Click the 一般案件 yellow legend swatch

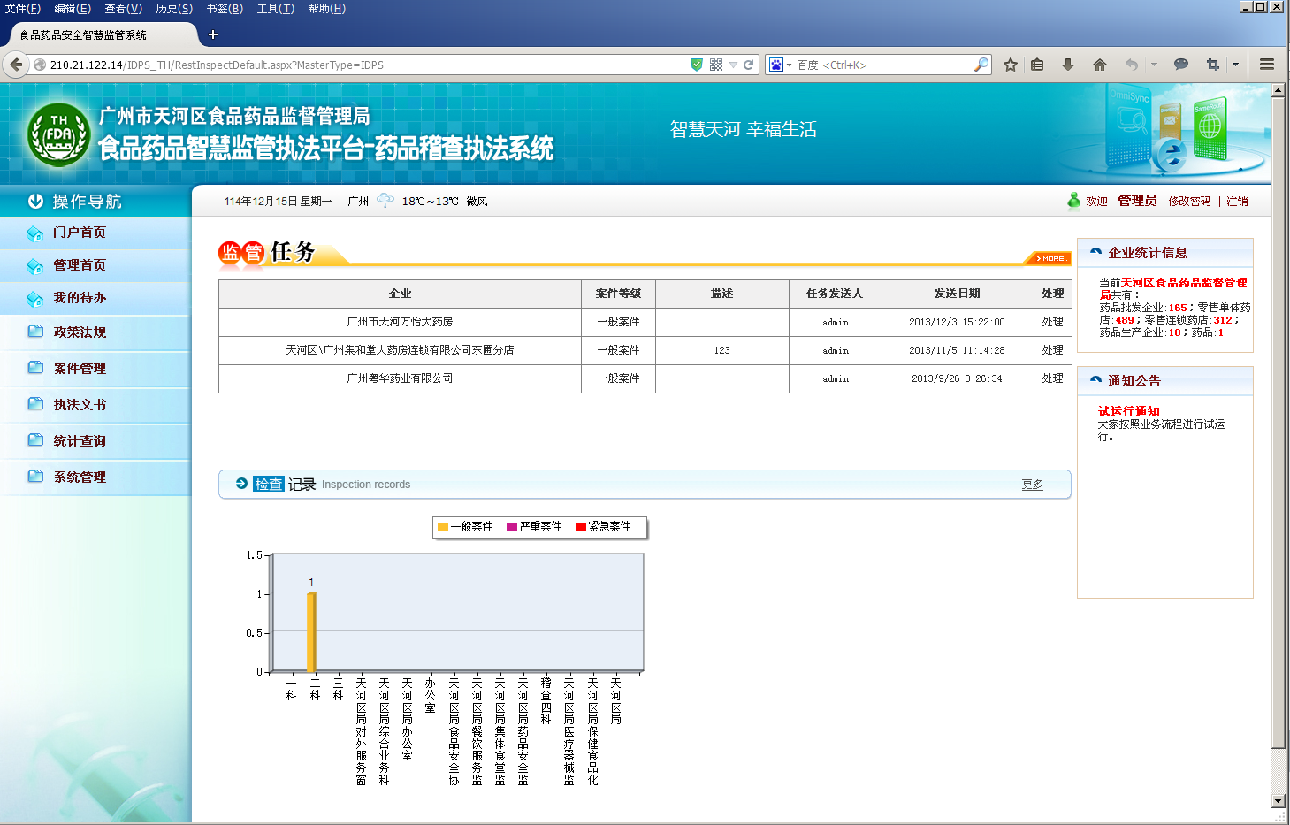tap(443, 527)
